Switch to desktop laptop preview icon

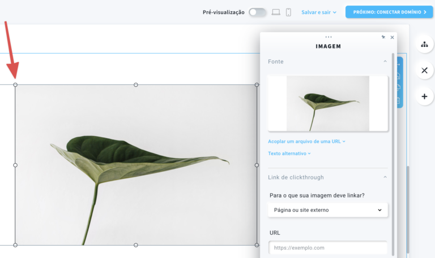[276, 12]
